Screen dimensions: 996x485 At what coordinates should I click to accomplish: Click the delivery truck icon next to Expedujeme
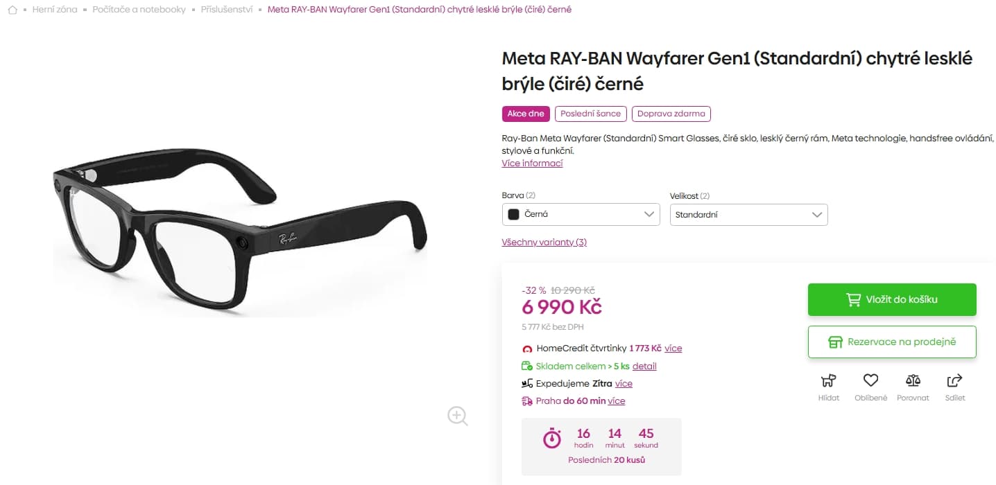pyautogui.click(x=527, y=382)
